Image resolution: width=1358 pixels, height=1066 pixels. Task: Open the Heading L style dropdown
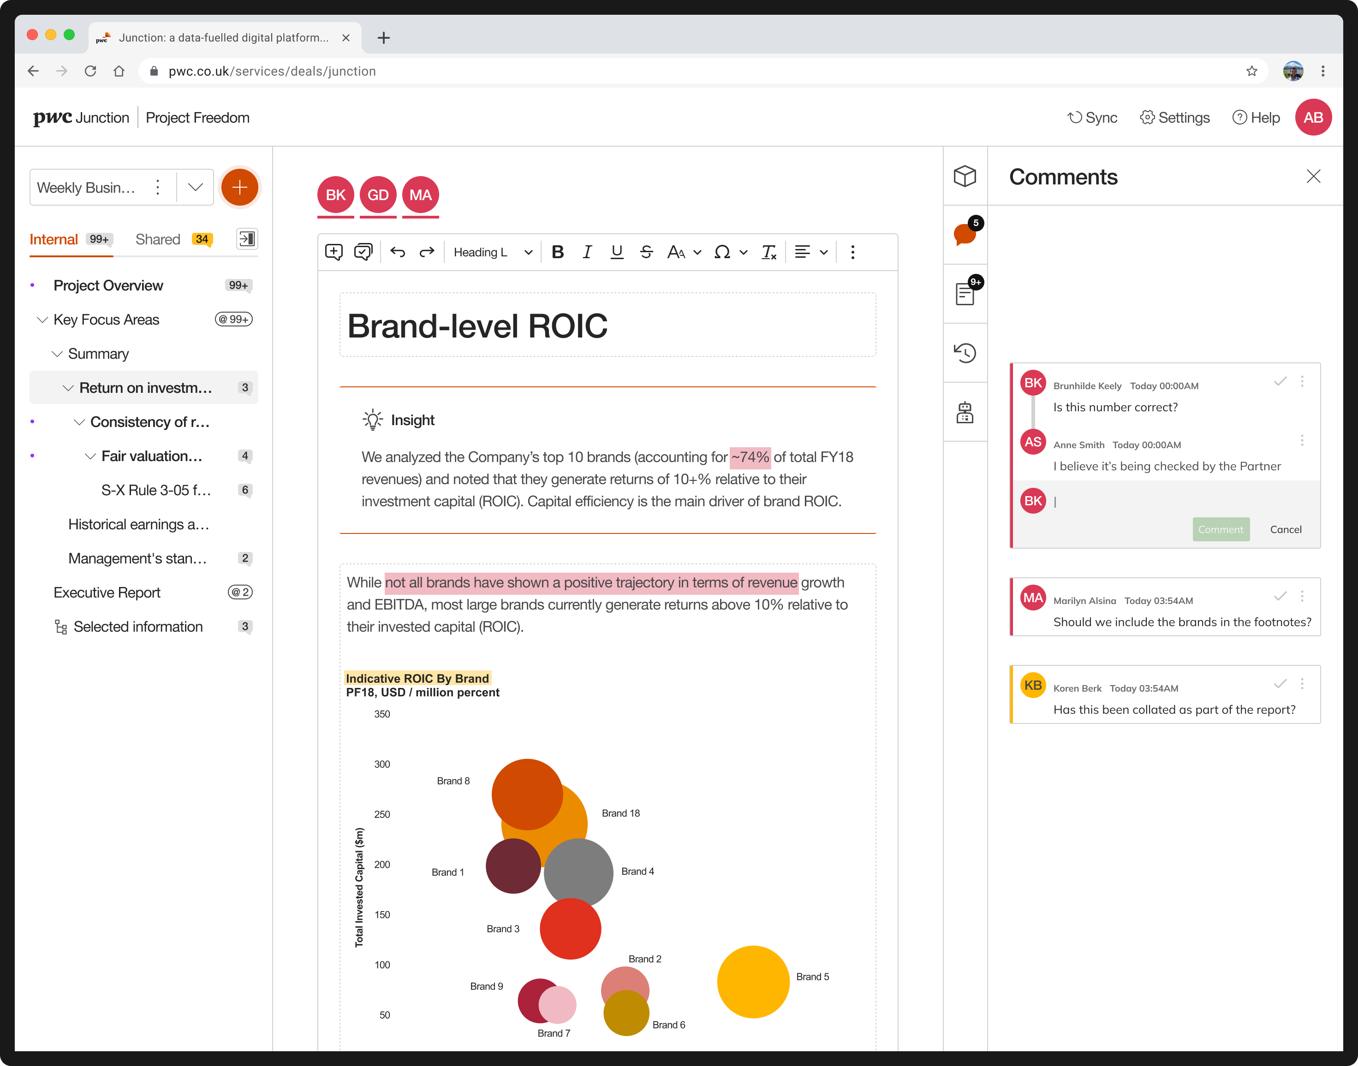coord(493,252)
